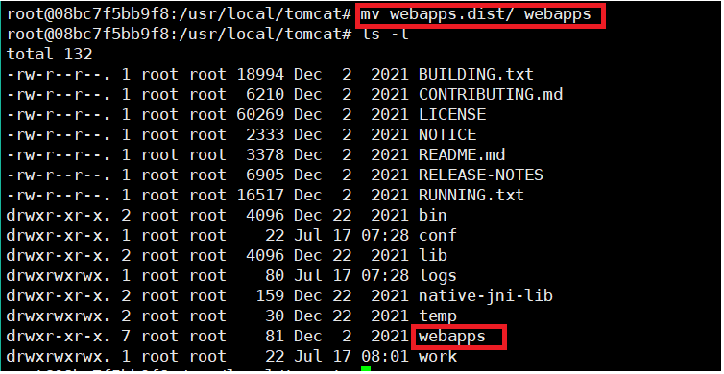724x374 pixels.
Task: Click the file size 6905
Action: [265, 175]
